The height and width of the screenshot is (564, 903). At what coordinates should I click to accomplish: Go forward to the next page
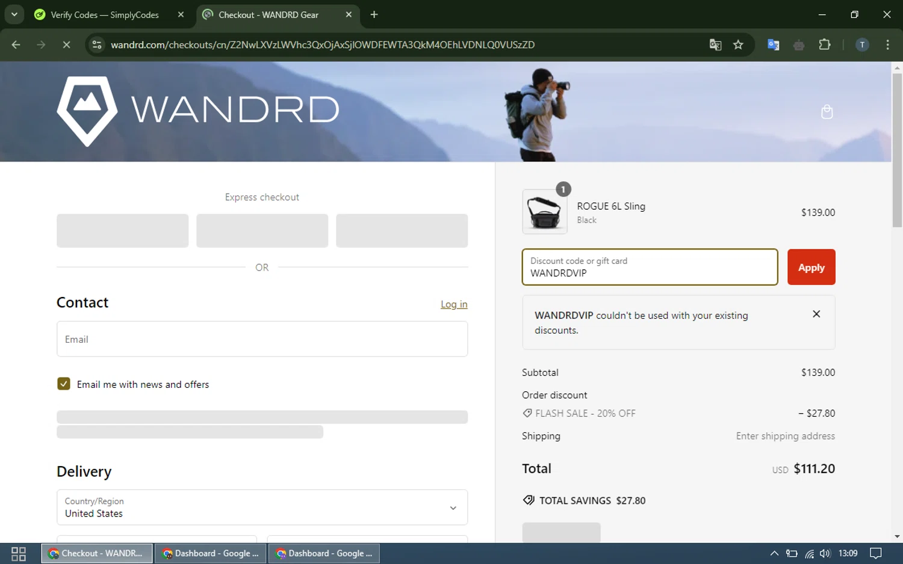tap(41, 44)
